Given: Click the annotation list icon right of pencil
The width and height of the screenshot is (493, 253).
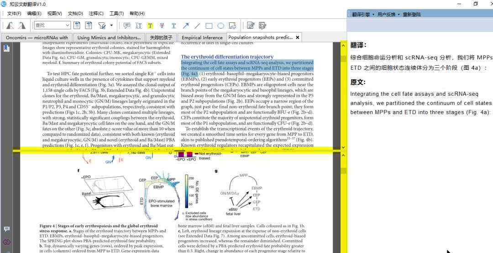Looking at the screenshot, I should tap(262, 26).
